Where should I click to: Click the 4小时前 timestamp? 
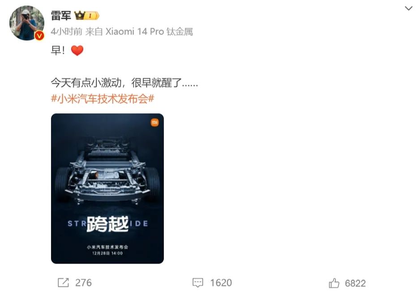[x=67, y=31]
